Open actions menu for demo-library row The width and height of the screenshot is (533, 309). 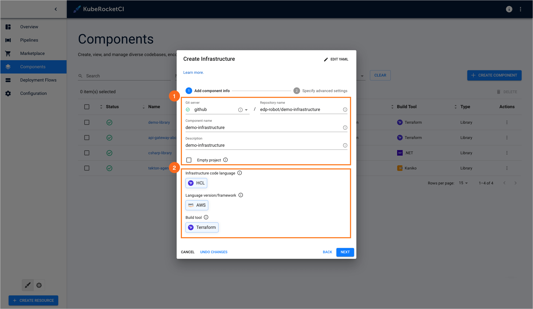coord(507,122)
